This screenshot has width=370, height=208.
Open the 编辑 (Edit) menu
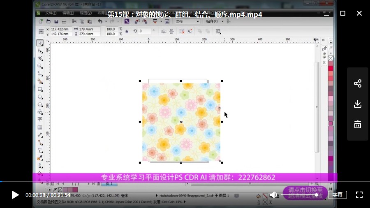point(68,13)
